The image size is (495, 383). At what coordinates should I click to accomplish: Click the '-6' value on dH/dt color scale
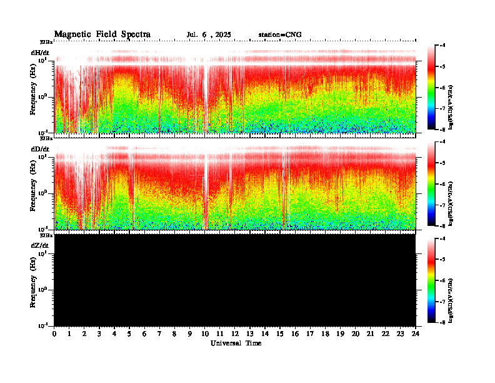tap(443, 88)
